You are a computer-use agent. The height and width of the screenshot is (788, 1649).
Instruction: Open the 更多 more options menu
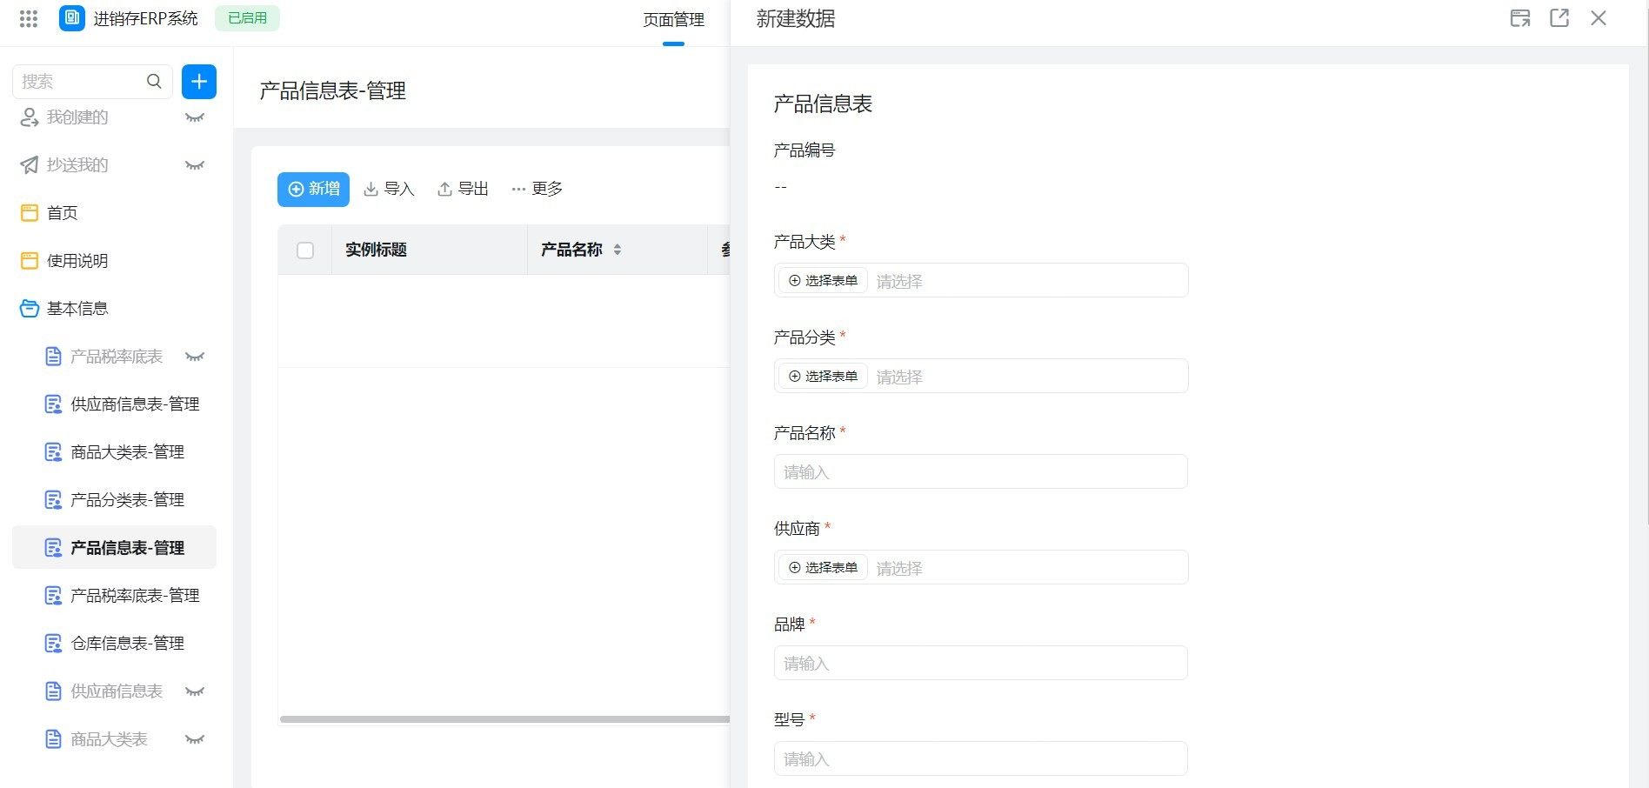537,189
